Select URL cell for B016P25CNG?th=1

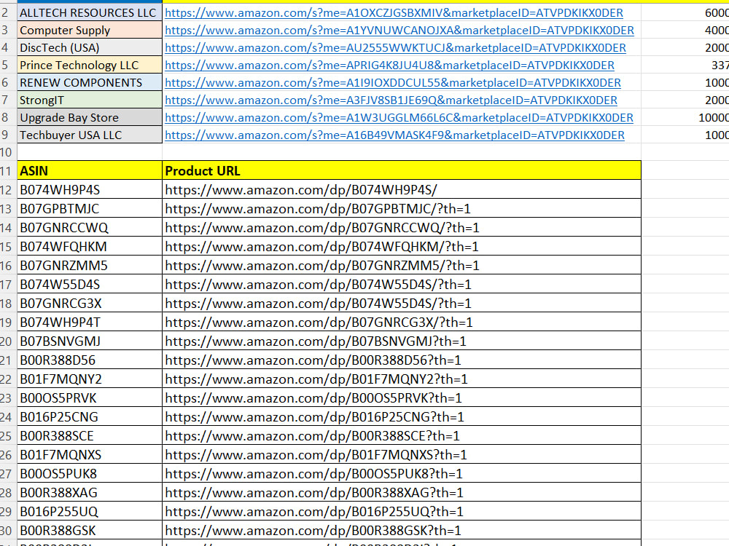tap(402, 417)
